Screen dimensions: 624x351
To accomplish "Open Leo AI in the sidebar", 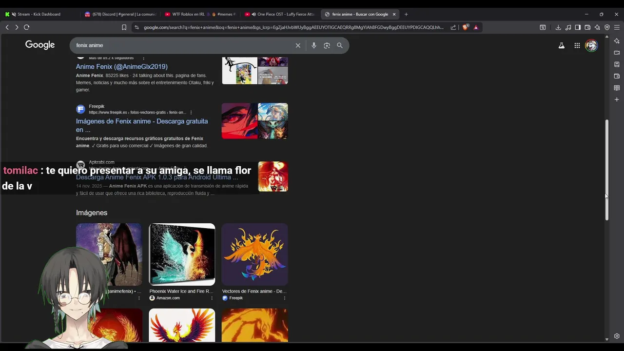I will pyautogui.click(x=617, y=40).
